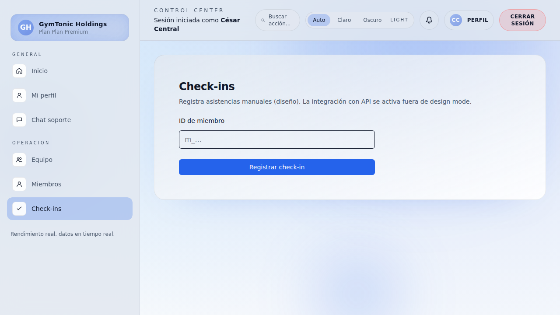The width and height of the screenshot is (560, 315).
Task: Open notifications with the bell icon
Action: point(429,20)
